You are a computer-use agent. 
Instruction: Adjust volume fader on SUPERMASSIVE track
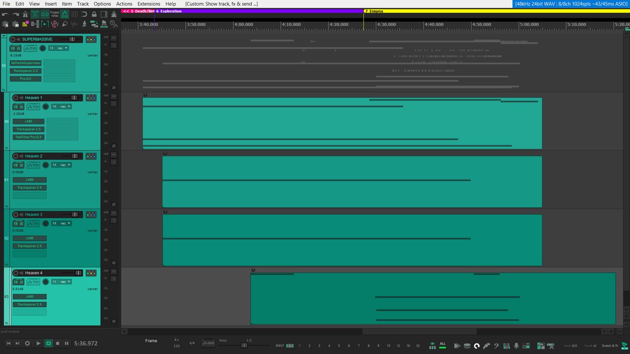click(x=72, y=39)
